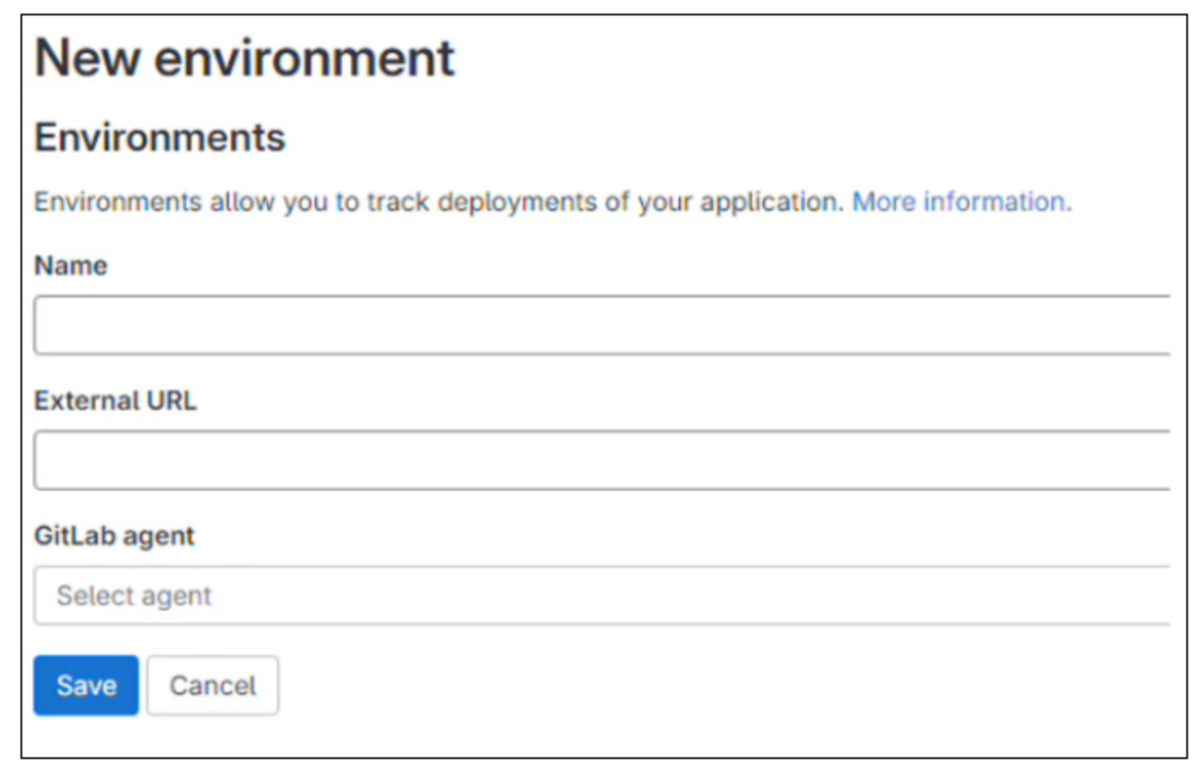Viewport: 1200px width, 771px height.
Task: Click the "External URL" field label
Action: pos(115,401)
